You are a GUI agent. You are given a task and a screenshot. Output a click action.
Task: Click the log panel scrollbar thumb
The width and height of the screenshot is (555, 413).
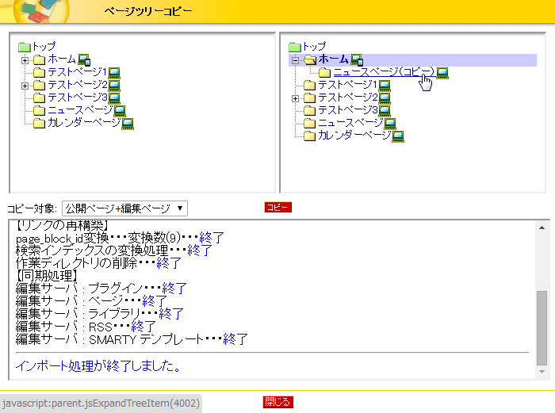pos(542,327)
